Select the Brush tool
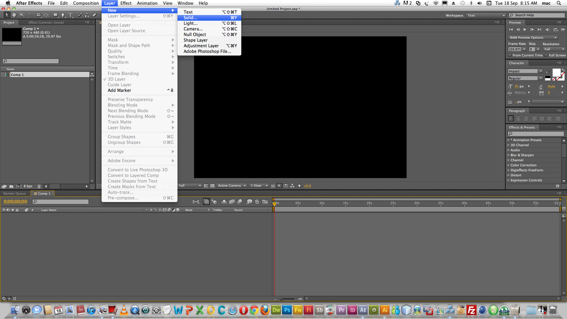The width and height of the screenshot is (567, 319). tap(80, 15)
